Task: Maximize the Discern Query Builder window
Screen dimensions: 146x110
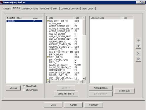Action: pyautogui.click(x=140, y=2)
